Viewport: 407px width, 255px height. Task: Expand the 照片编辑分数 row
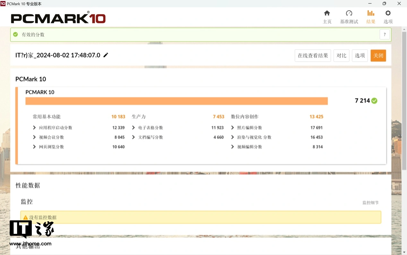pyautogui.click(x=233, y=128)
